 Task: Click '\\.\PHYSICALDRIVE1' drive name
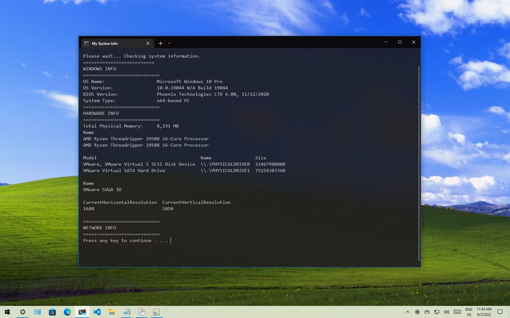pos(225,171)
